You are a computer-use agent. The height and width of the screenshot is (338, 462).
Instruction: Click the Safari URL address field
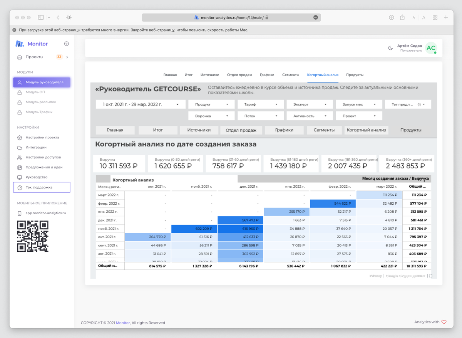(231, 17)
